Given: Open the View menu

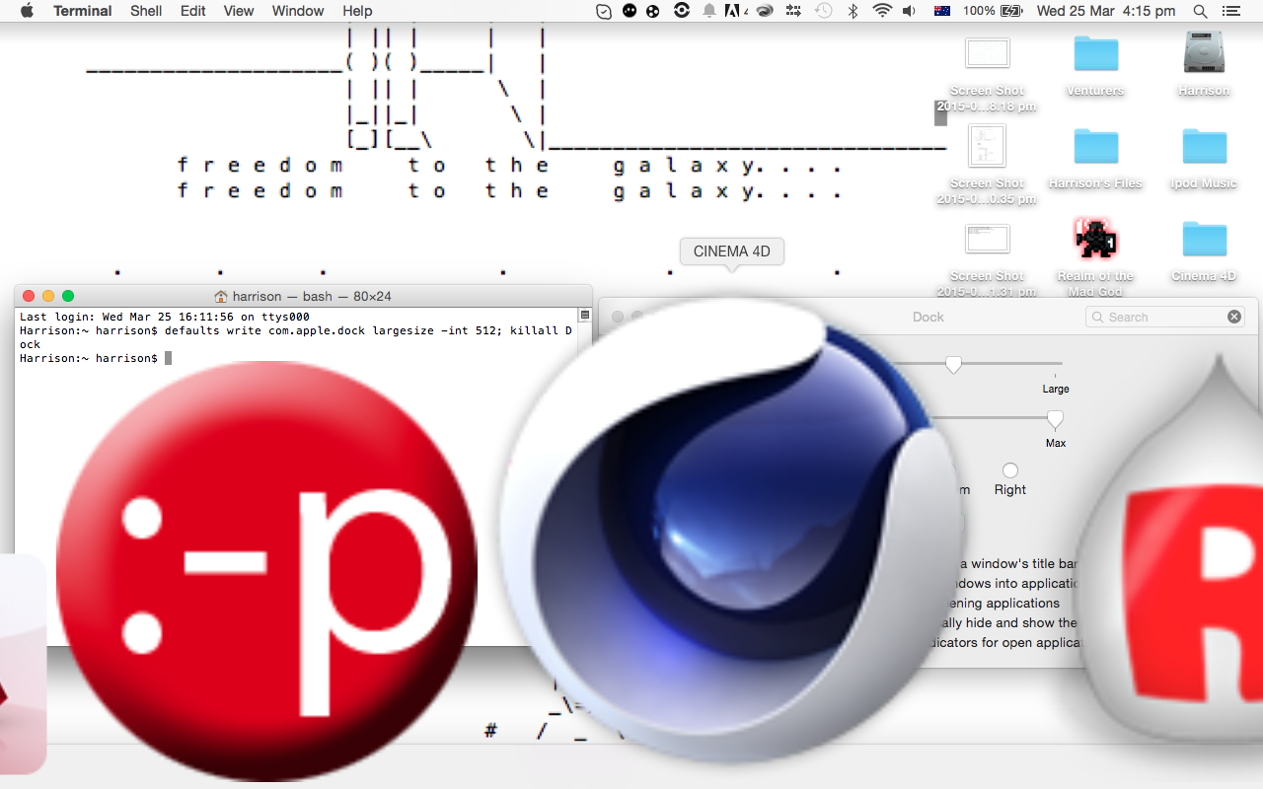Looking at the screenshot, I should coord(239,11).
